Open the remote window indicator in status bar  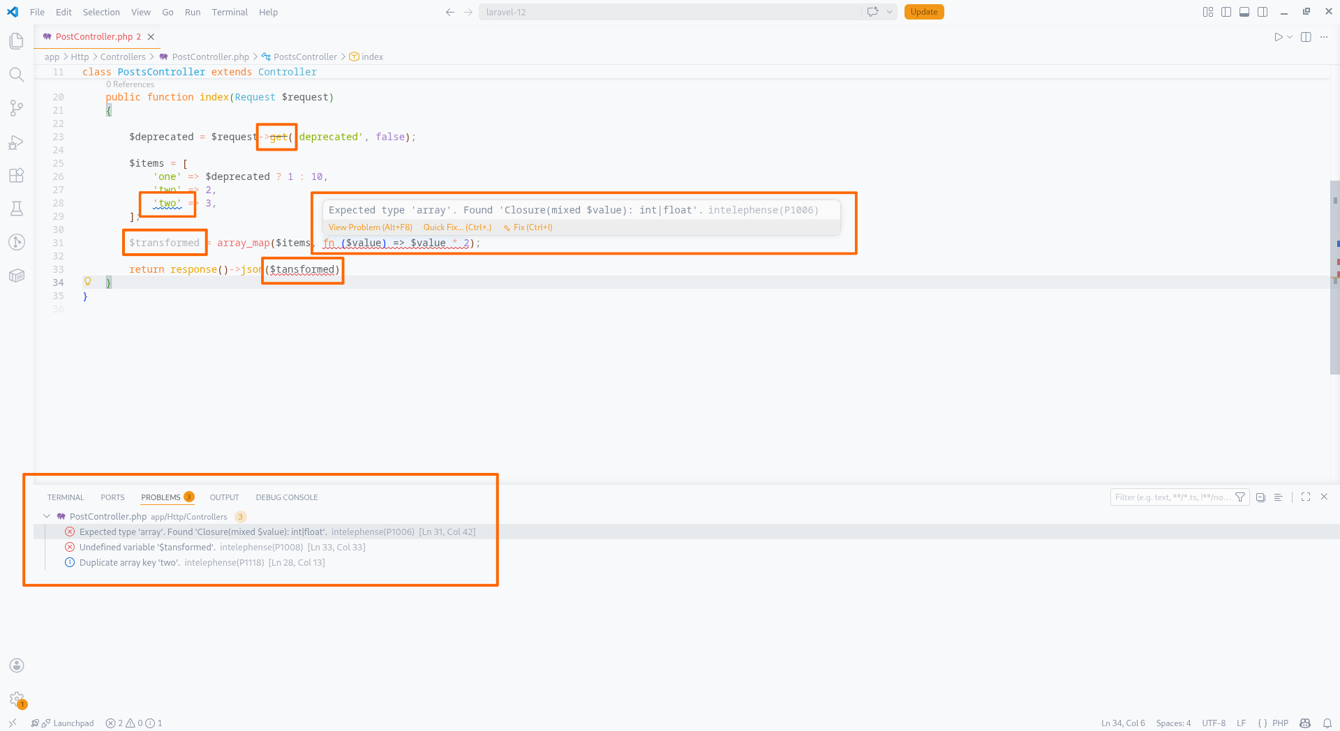[x=13, y=723]
